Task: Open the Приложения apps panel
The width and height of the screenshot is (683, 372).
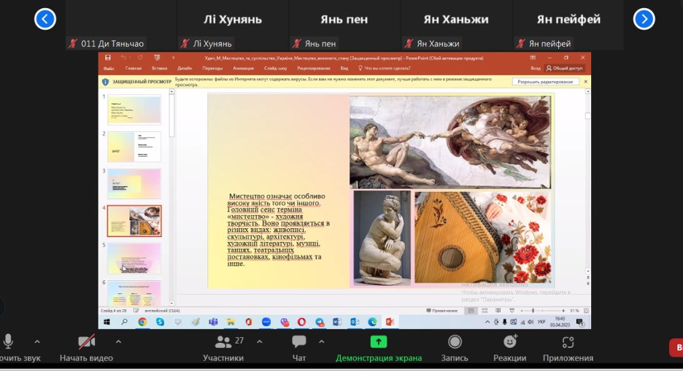Action: click(568, 342)
